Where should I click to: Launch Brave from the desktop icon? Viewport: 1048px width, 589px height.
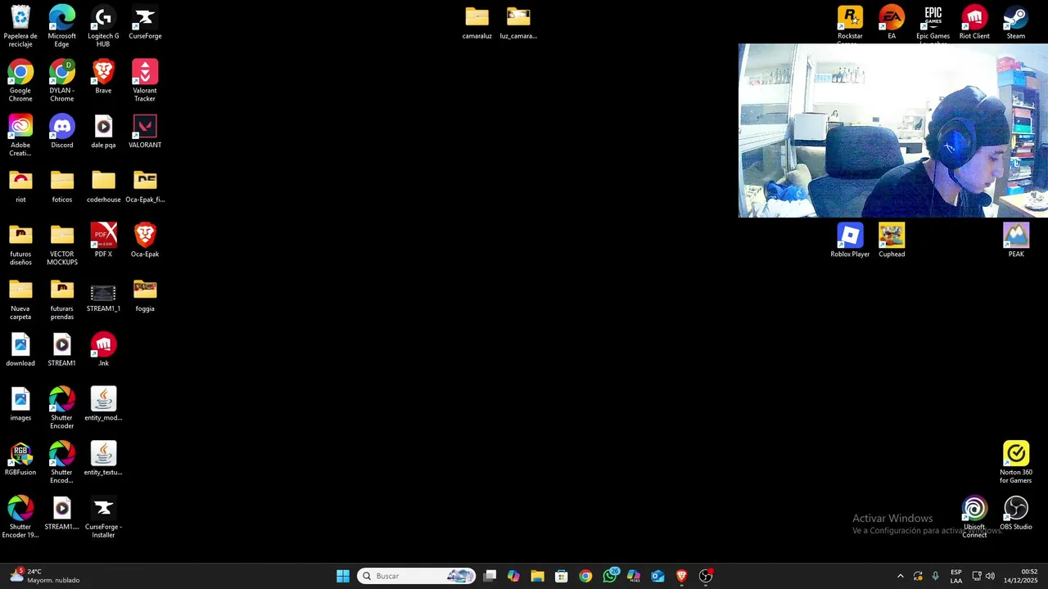[103, 77]
